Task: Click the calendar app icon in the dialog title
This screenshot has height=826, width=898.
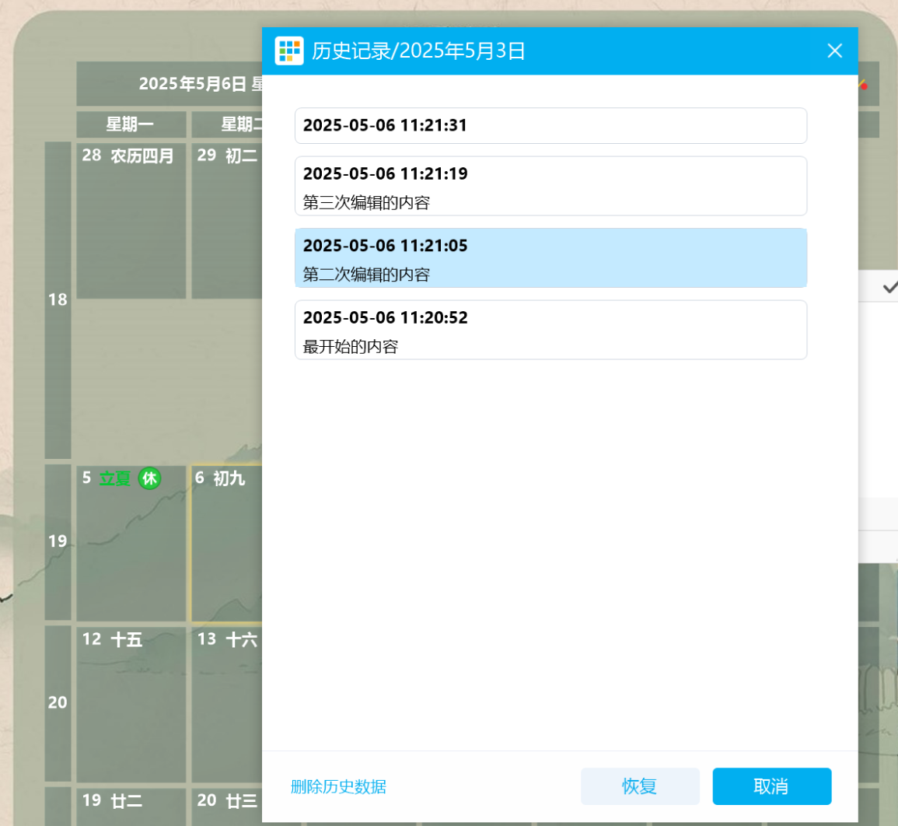Action: (x=289, y=51)
